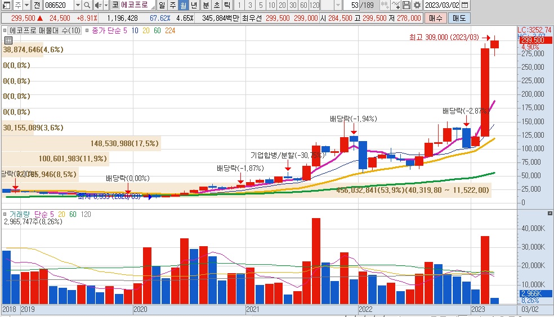
Task: Close the volume panel with X icon
Action: pos(549,214)
